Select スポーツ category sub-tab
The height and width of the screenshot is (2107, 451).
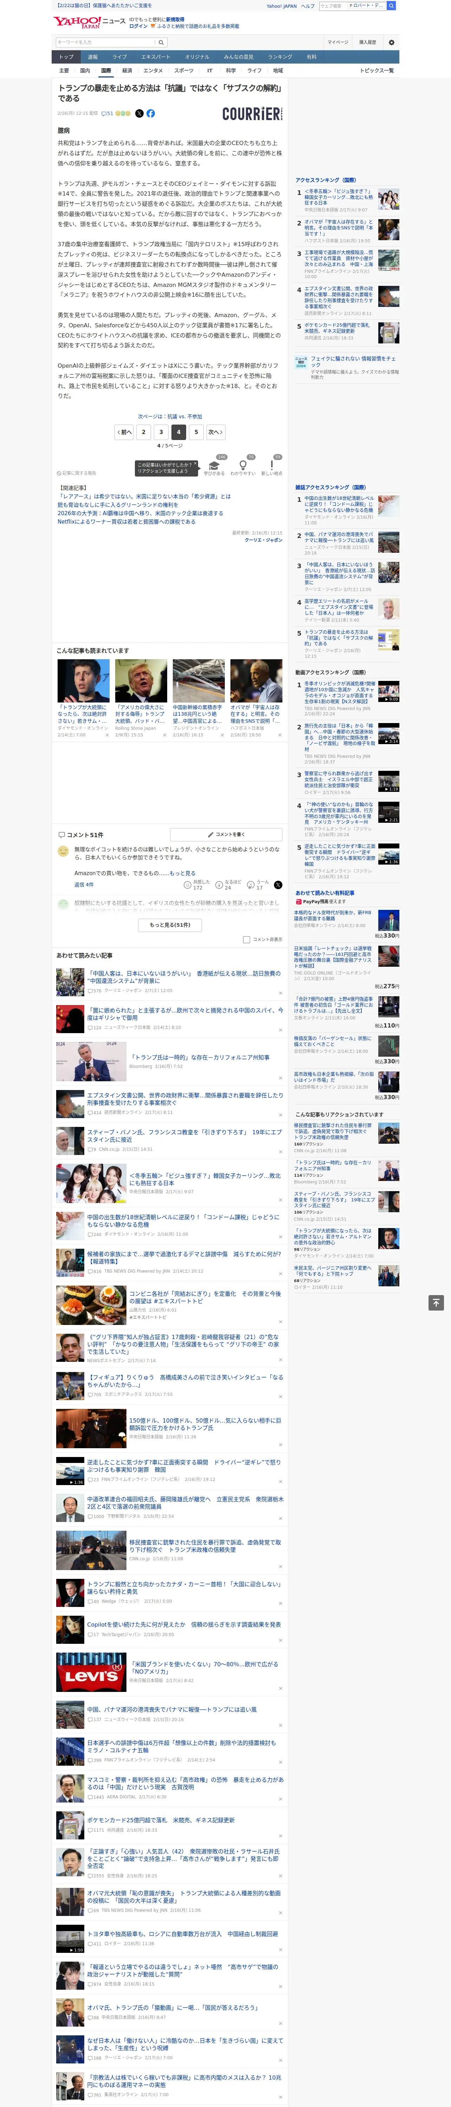[x=184, y=70]
